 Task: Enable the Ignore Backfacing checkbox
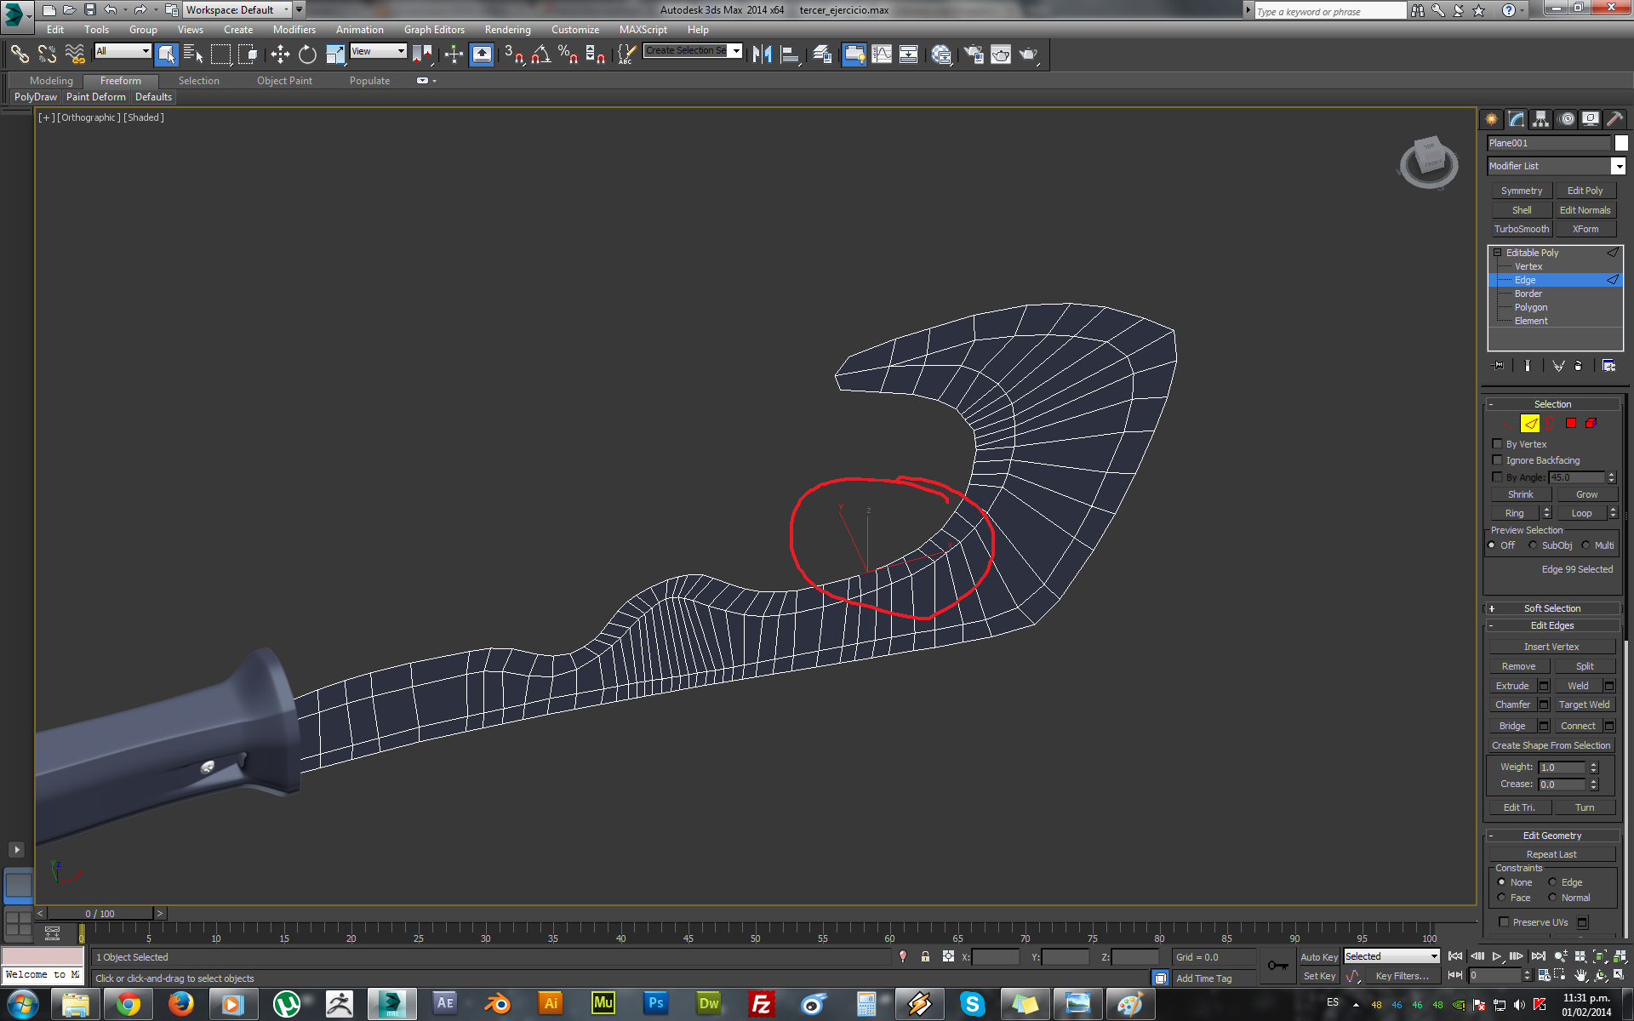point(1498,460)
